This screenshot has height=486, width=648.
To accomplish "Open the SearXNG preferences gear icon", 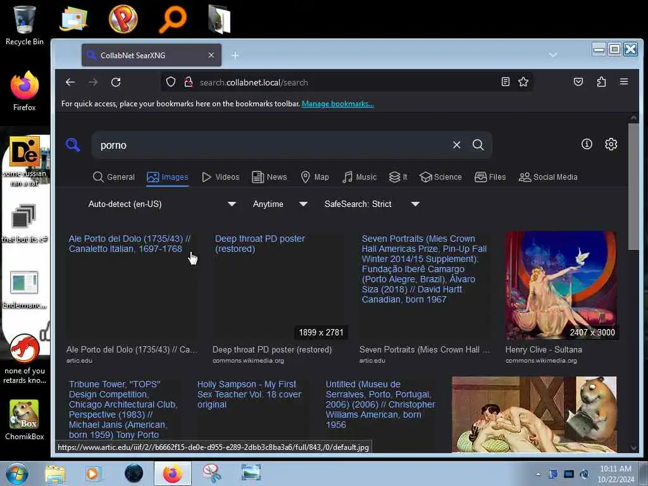I will pos(611,144).
